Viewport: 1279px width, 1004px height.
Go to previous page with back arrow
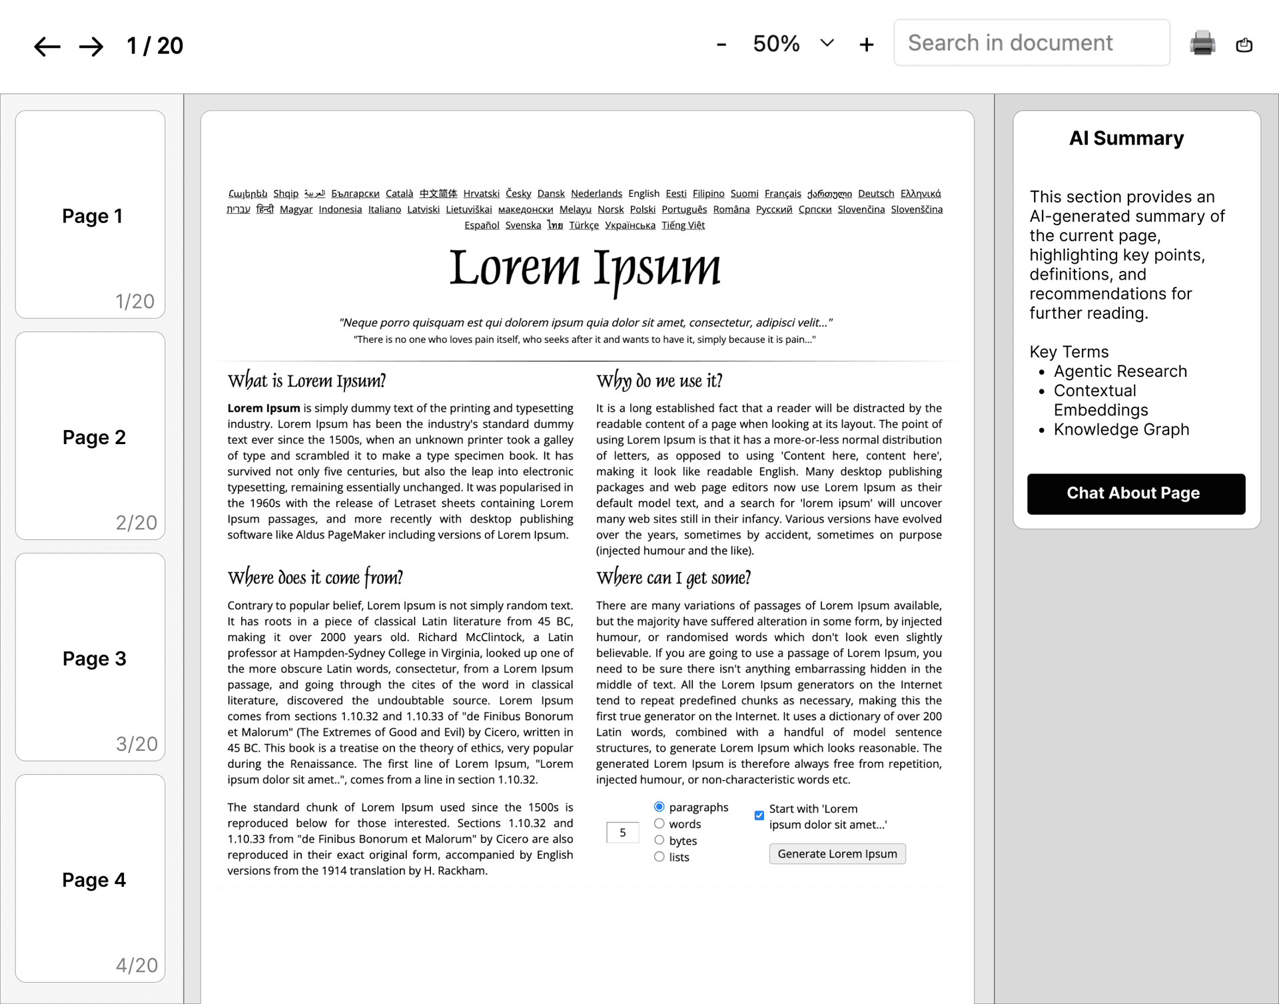47,46
